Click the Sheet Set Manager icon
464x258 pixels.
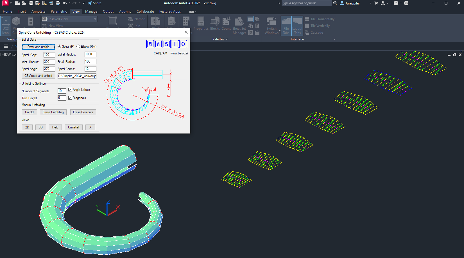(x=239, y=26)
